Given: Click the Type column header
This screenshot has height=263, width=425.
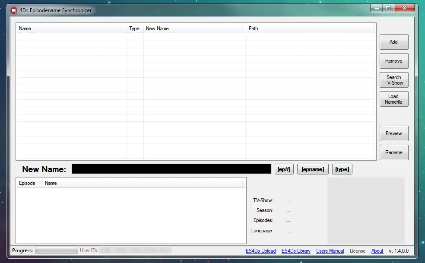Looking at the screenshot, I should pos(135,29).
